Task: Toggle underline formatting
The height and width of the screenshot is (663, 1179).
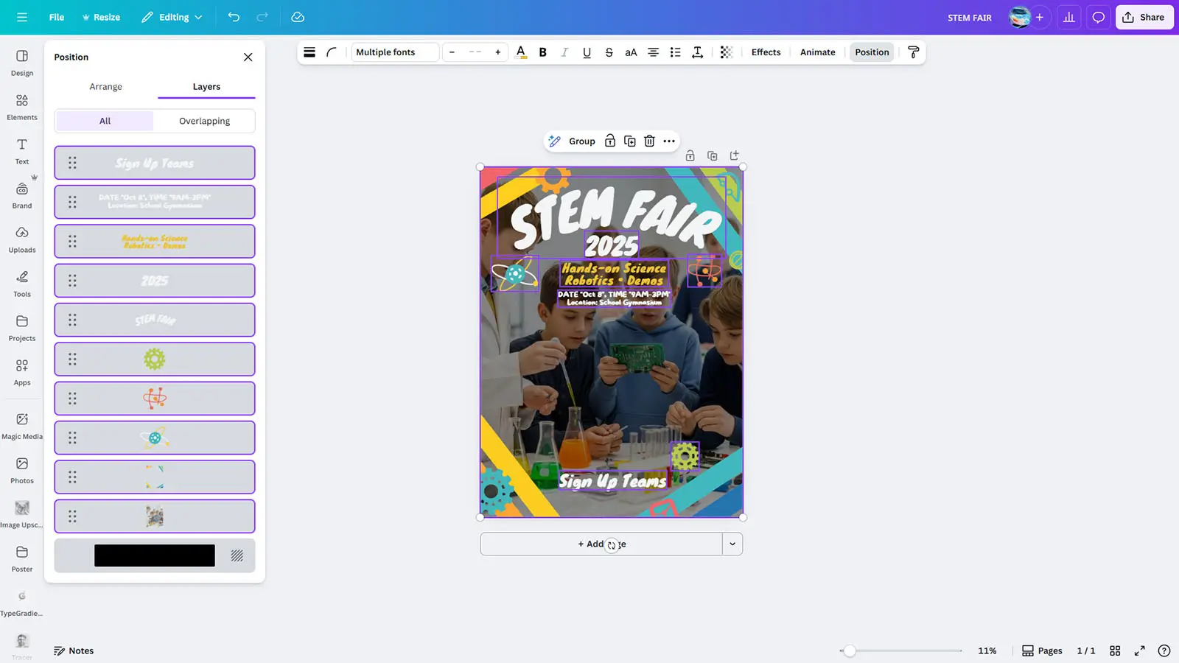Action: (x=587, y=52)
